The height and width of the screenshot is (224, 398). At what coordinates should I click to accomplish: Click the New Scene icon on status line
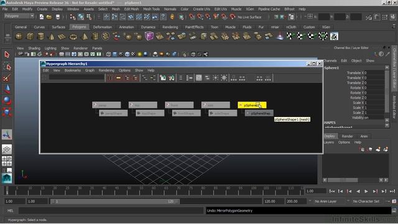pyautogui.click(x=42, y=17)
